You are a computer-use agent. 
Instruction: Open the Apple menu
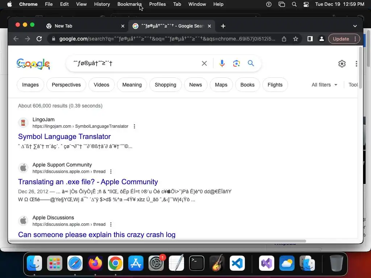pyautogui.click(x=9, y=4)
